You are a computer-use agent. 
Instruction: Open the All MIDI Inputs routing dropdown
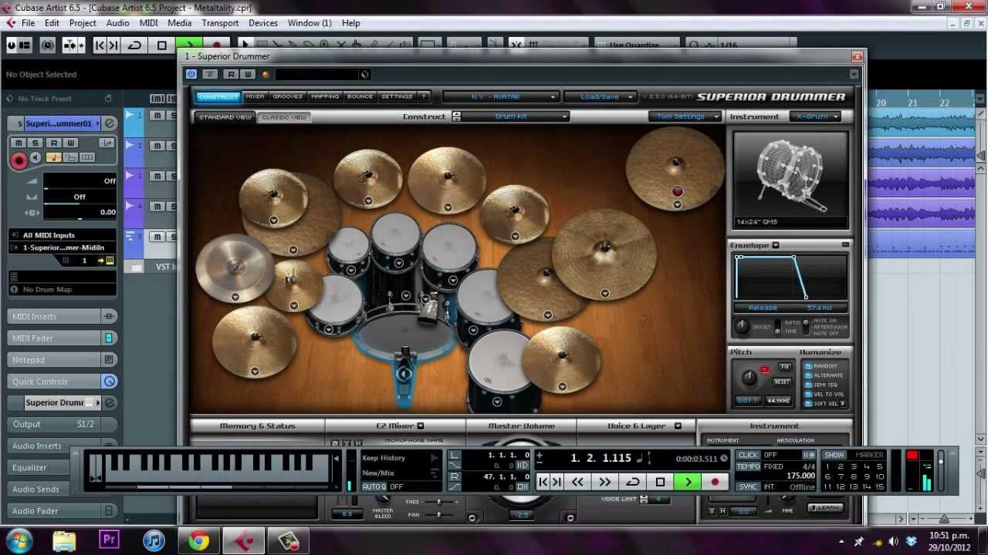click(x=63, y=235)
